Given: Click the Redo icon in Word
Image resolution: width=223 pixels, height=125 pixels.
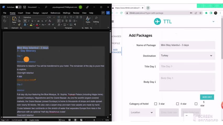Looking at the screenshot, I should pyautogui.click(x=4, y=21).
